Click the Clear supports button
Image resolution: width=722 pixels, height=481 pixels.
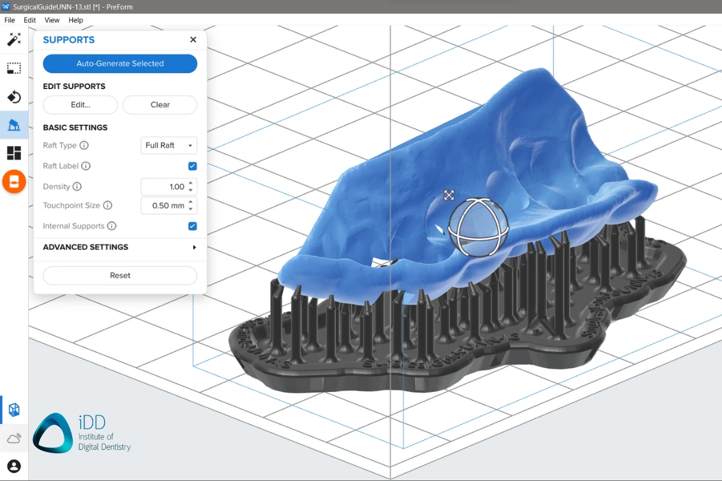pyautogui.click(x=160, y=105)
